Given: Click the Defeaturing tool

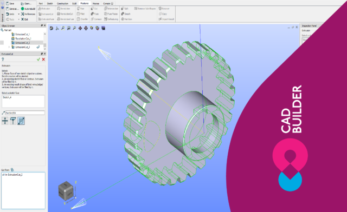Looking at the screenshot, I should click(x=111, y=19).
